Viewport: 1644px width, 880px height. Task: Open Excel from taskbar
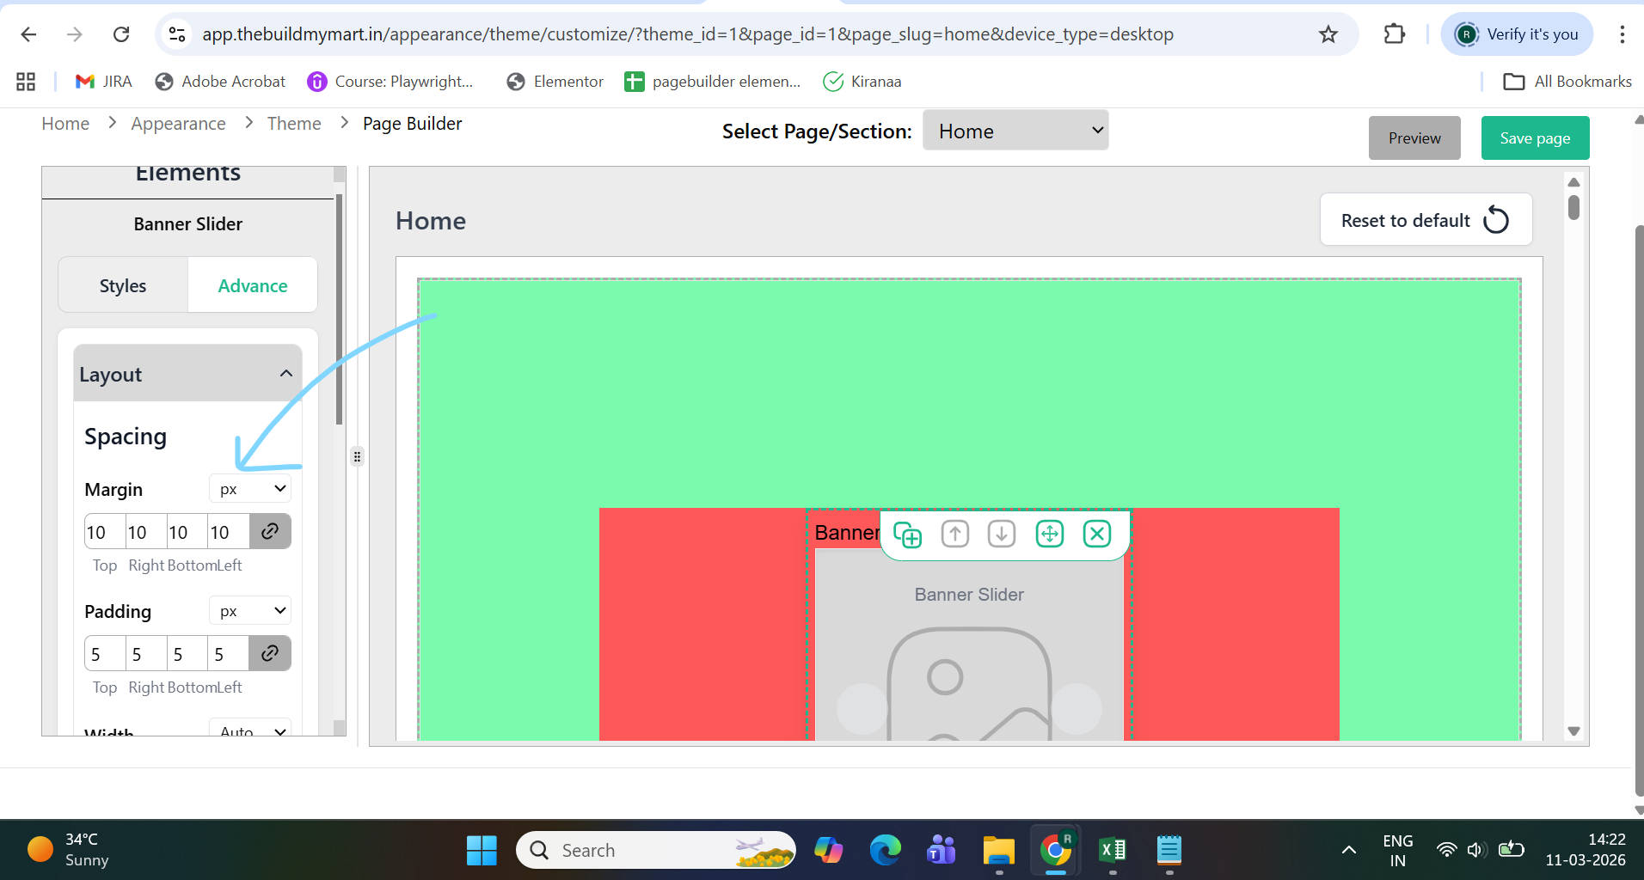point(1113,851)
